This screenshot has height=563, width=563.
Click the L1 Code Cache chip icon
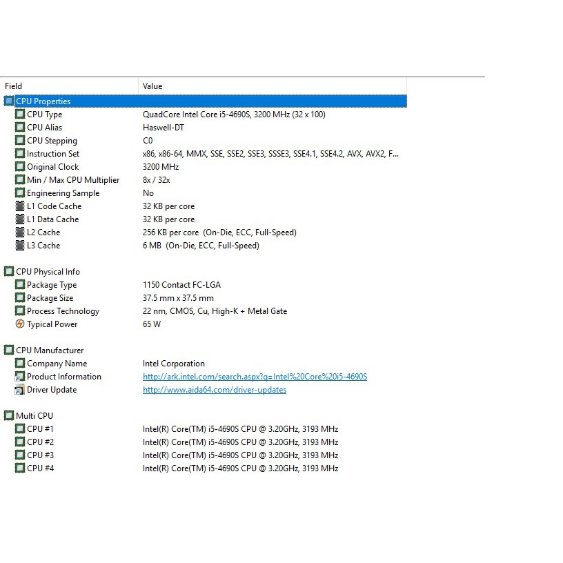click(x=20, y=206)
